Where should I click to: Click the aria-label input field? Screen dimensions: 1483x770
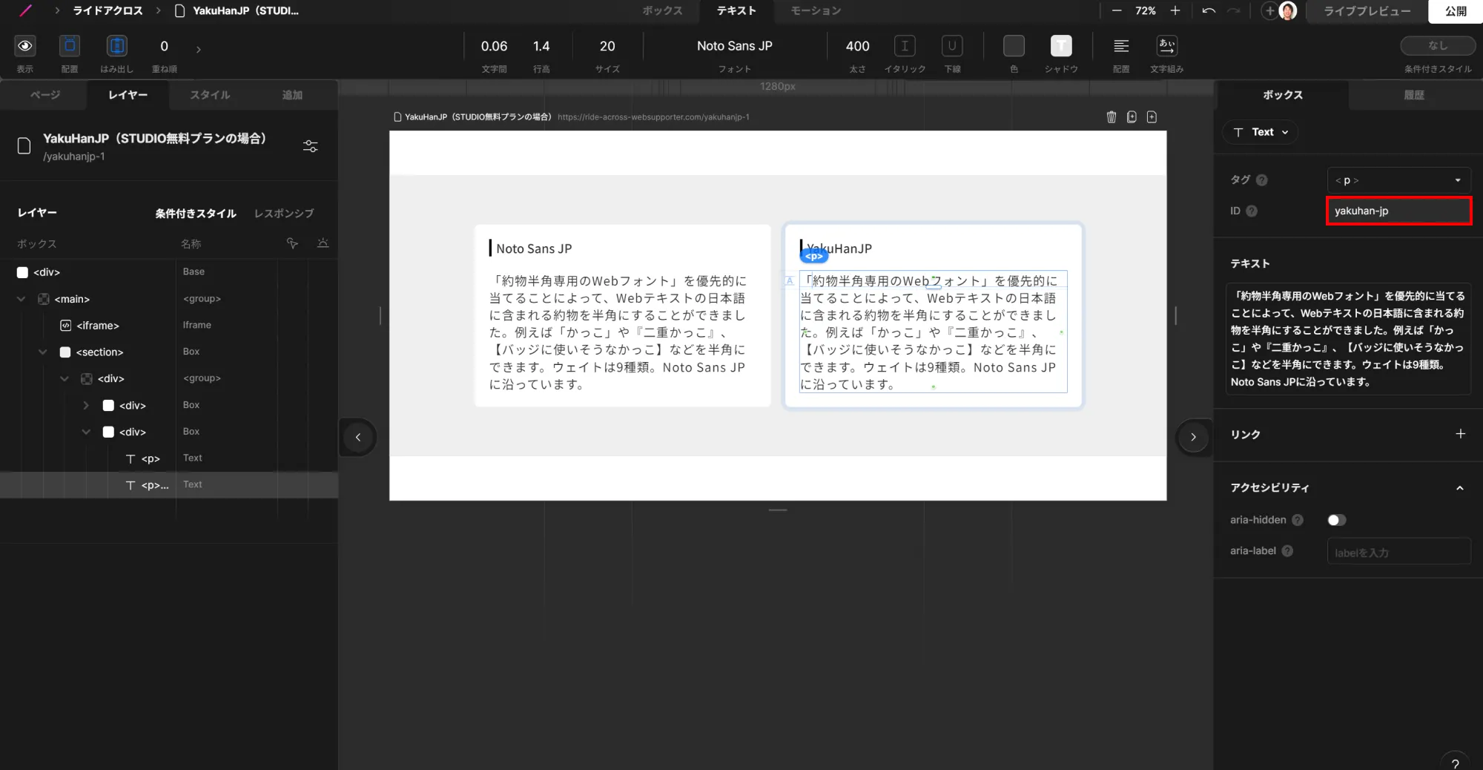point(1398,552)
